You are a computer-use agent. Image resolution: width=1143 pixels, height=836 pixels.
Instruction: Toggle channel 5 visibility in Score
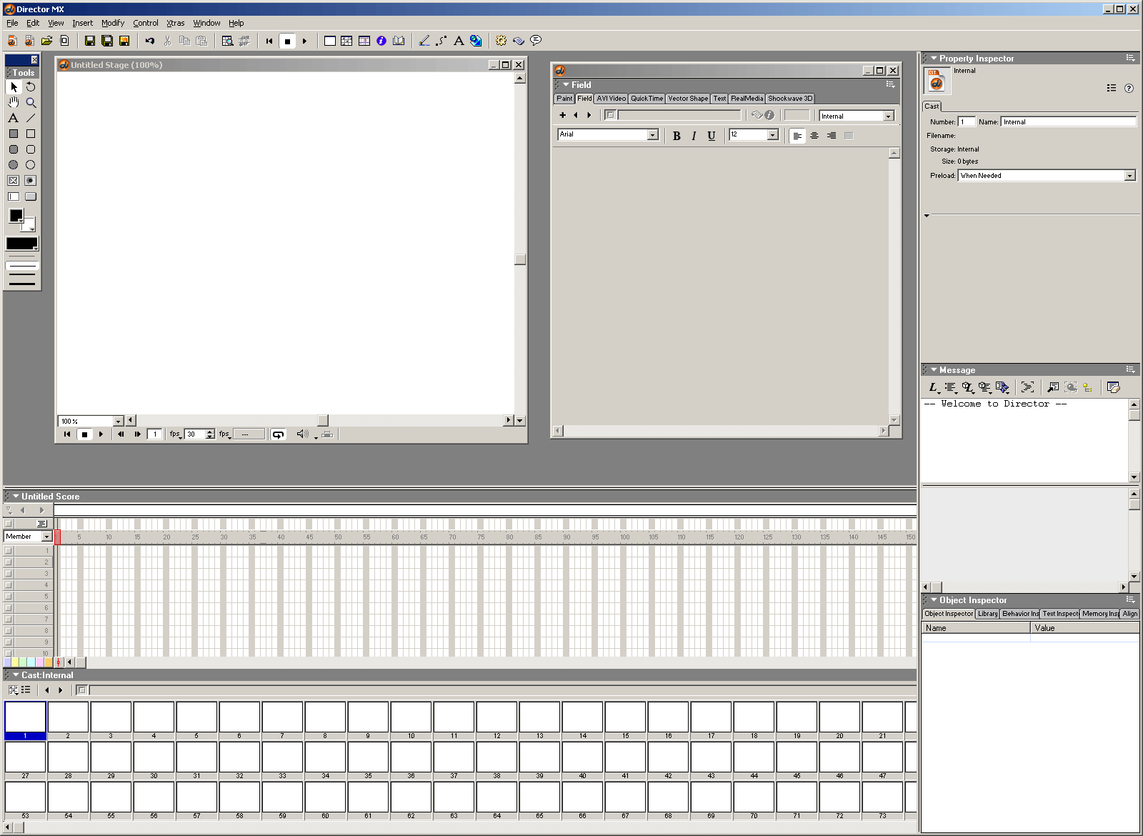(9, 597)
